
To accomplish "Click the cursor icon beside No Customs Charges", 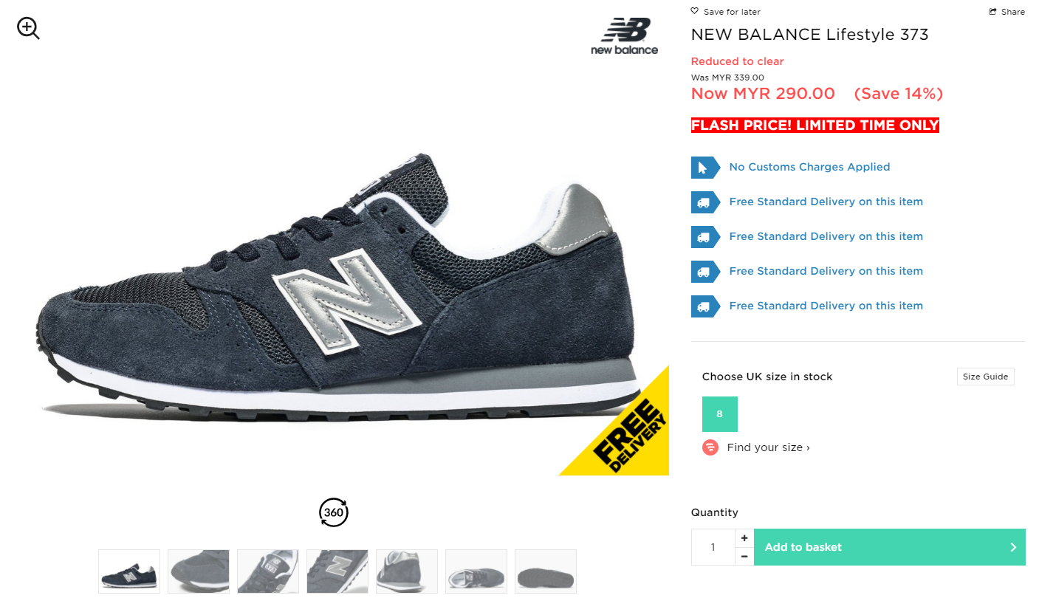I will [704, 168].
